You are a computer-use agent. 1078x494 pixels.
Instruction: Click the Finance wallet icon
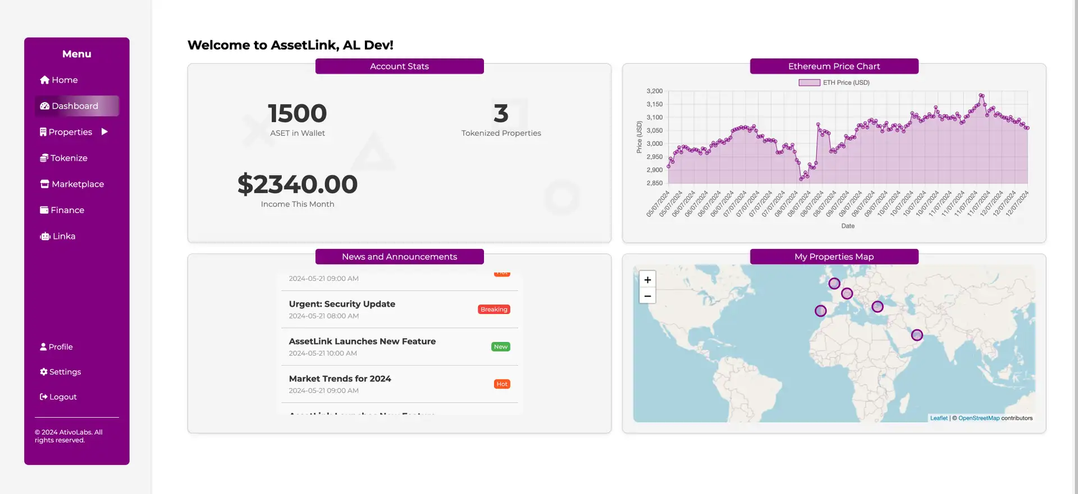pyautogui.click(x=44, y=210)
